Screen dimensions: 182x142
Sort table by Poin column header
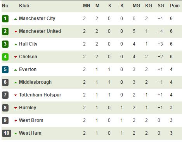pos(175,6)
